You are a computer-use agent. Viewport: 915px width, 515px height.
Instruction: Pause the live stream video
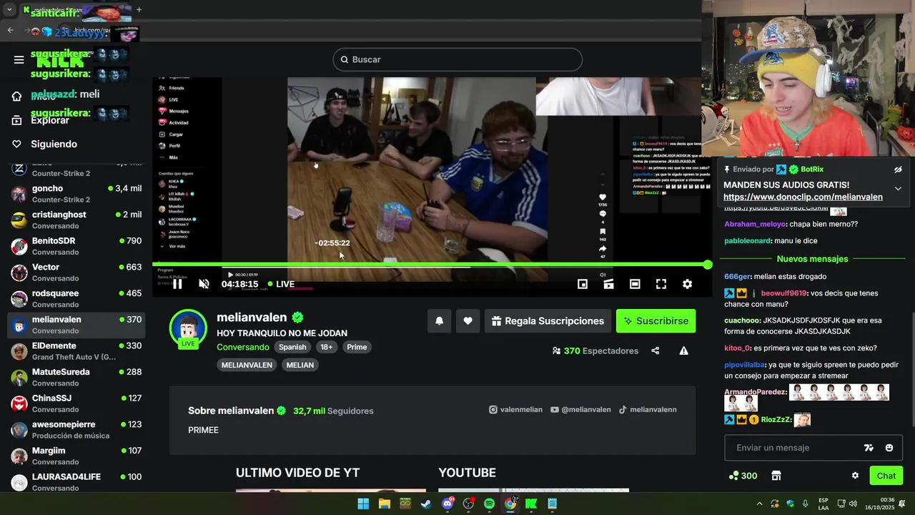pos(177,284)
